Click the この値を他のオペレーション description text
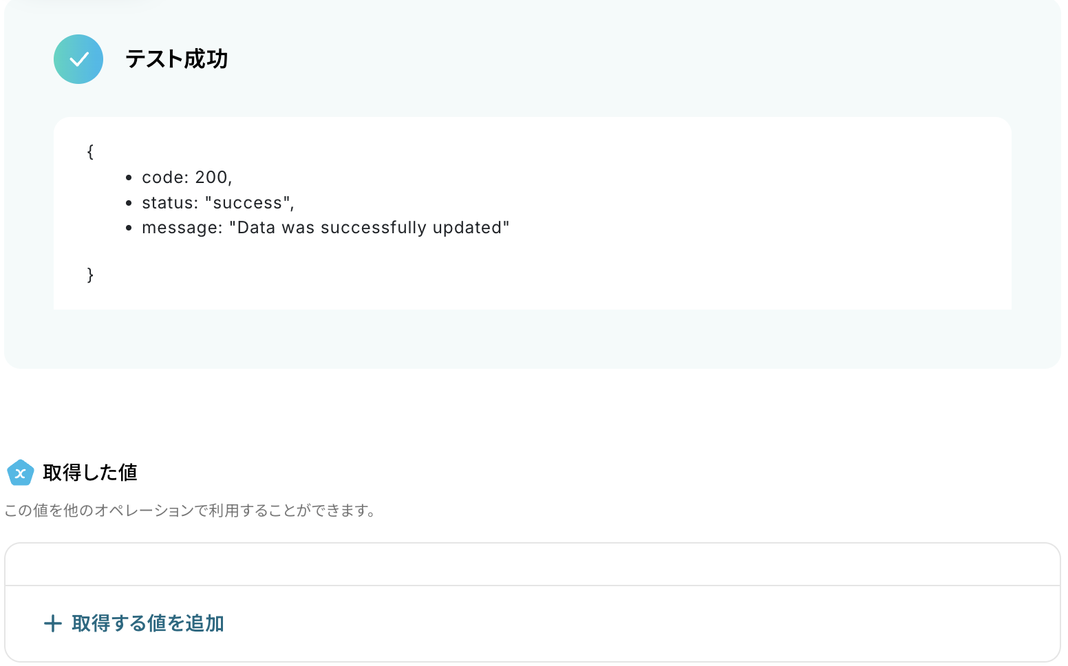Viewport: 1068px width, 666px height. (190, 511)
